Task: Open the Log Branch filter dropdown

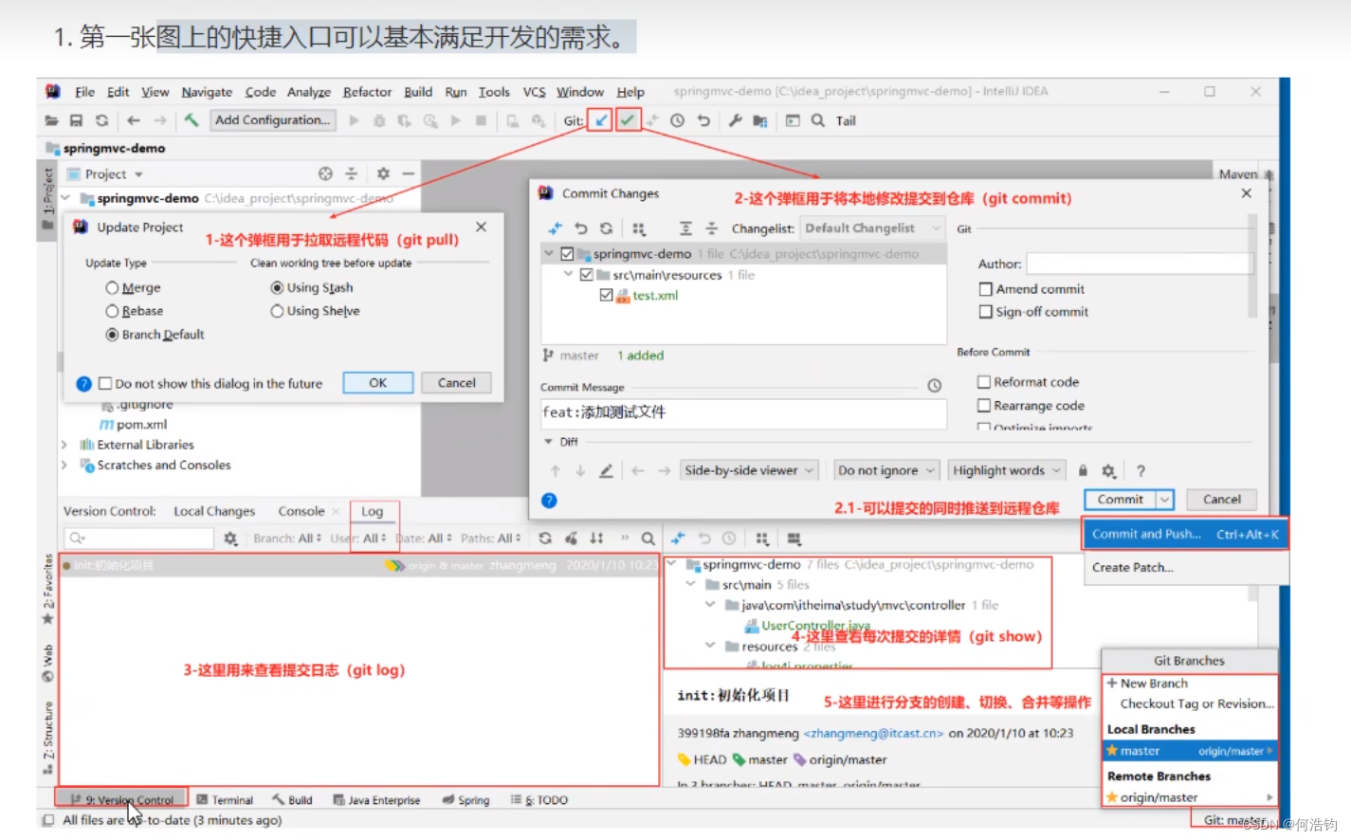Action: click(288, 539)
